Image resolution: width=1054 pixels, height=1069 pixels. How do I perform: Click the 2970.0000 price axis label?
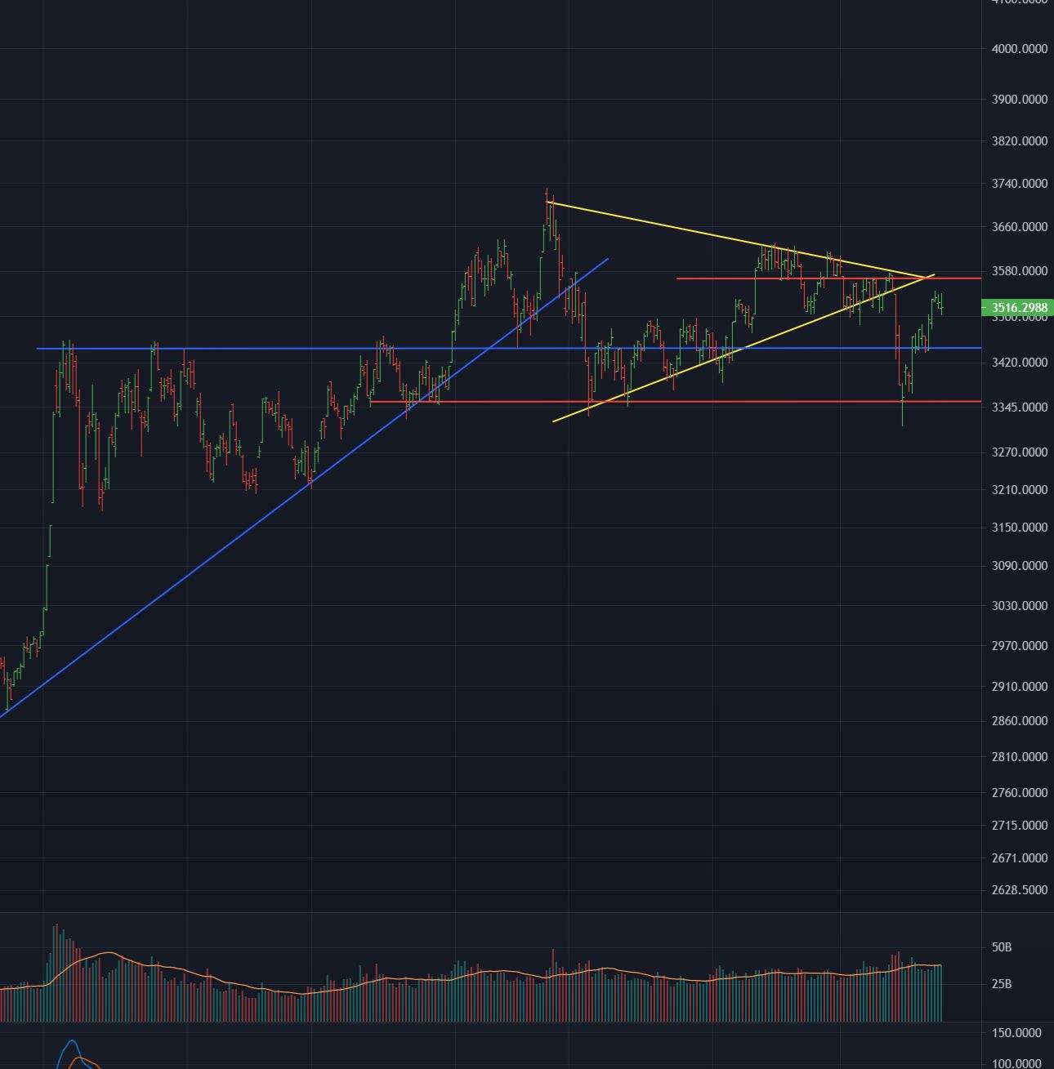point(1019,646)
